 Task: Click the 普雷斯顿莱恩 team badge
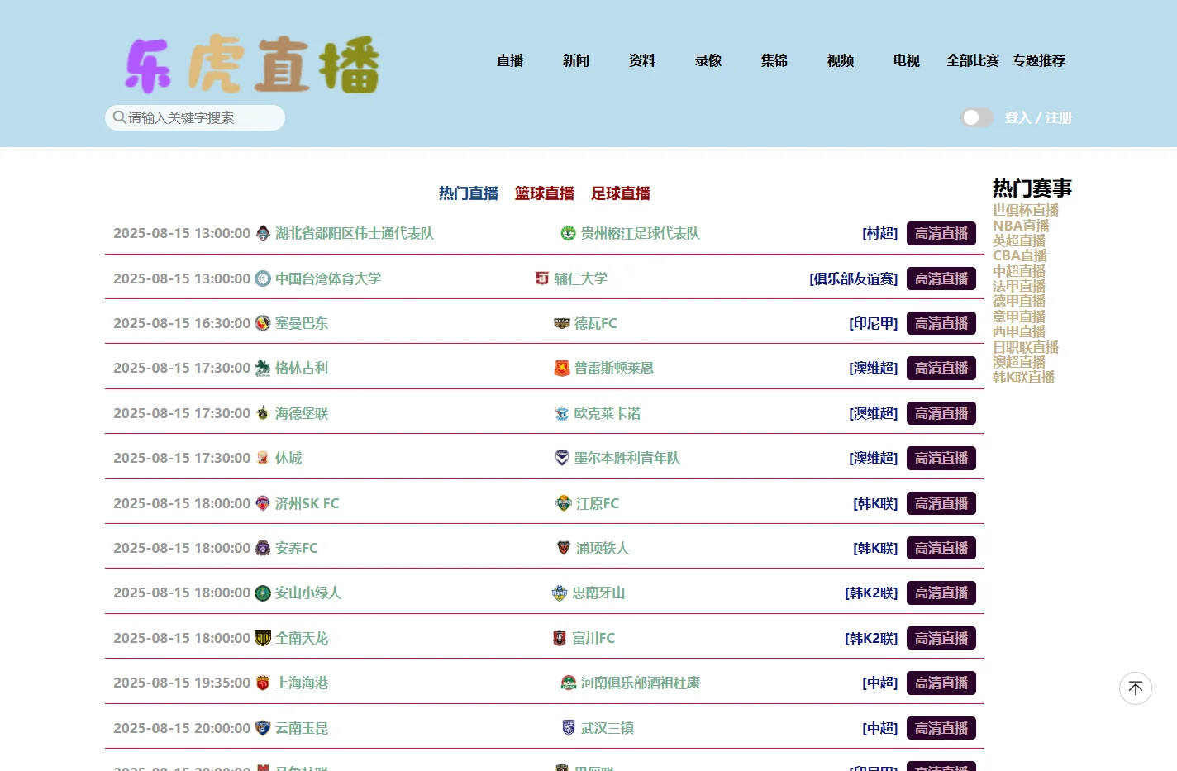click(x=562, y=368)
